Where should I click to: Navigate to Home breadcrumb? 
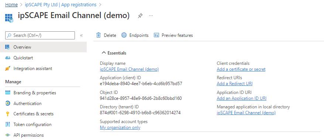tap(11, 4)
